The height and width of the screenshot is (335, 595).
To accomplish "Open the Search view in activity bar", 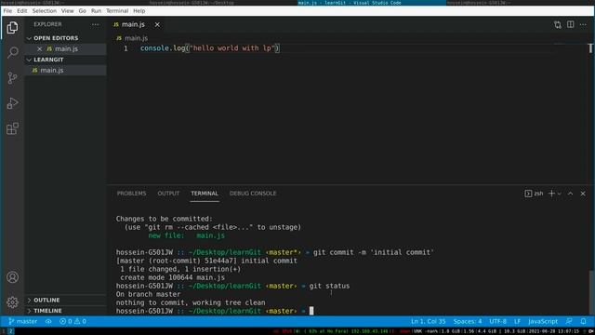I will [x=12, y=52].
